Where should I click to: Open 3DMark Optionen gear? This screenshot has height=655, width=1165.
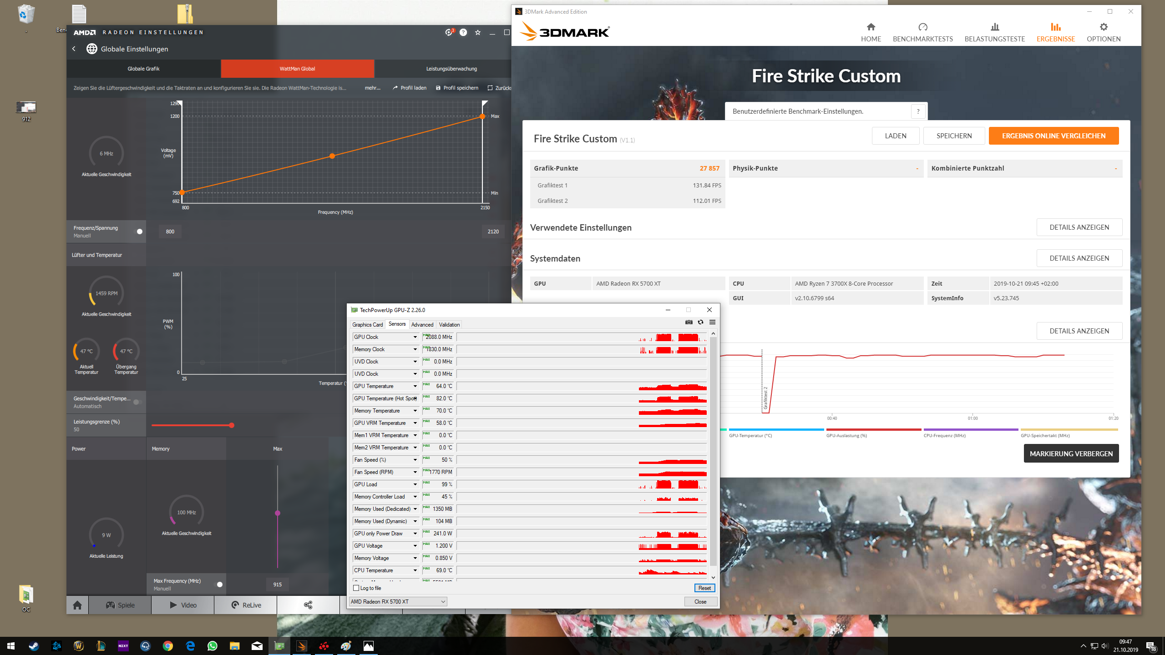(1104, 32)
